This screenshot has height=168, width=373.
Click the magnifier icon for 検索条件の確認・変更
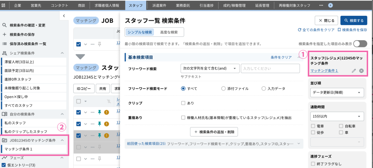pyautogui.click(x=4, y=25)
